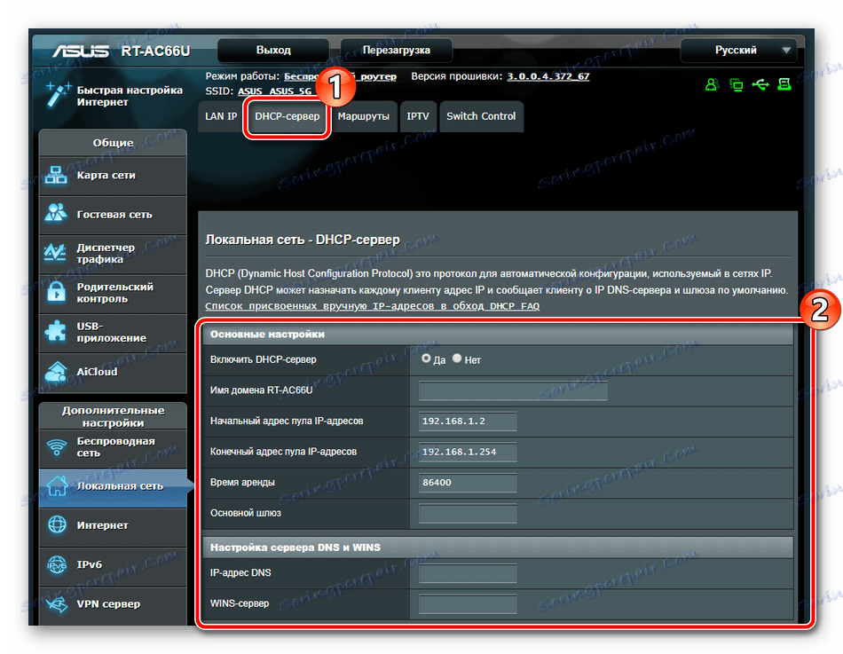Click the green USB status icon
The image size is (843, 654).
760,84
